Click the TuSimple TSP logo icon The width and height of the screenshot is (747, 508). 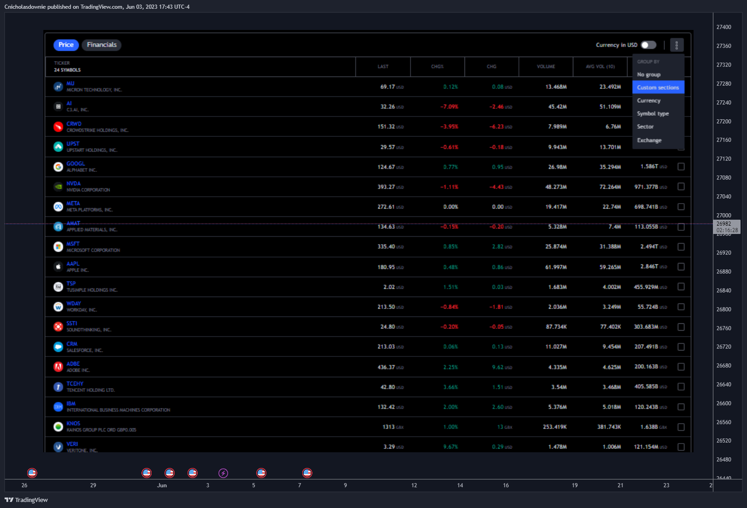[58, 287]
